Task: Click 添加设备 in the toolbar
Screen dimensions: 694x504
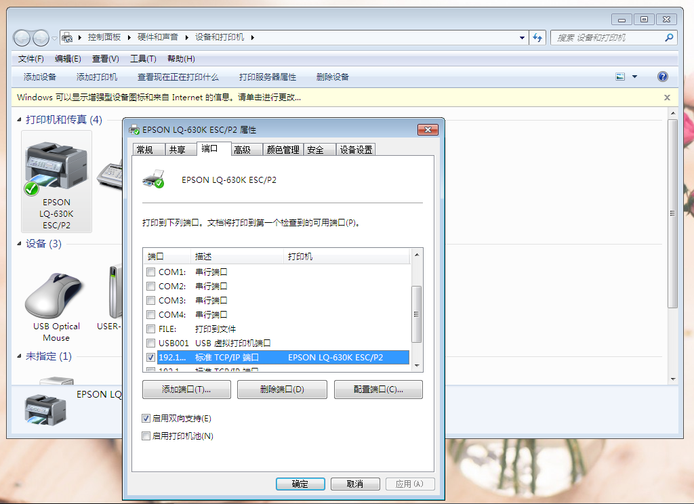Action: (40, 77)
